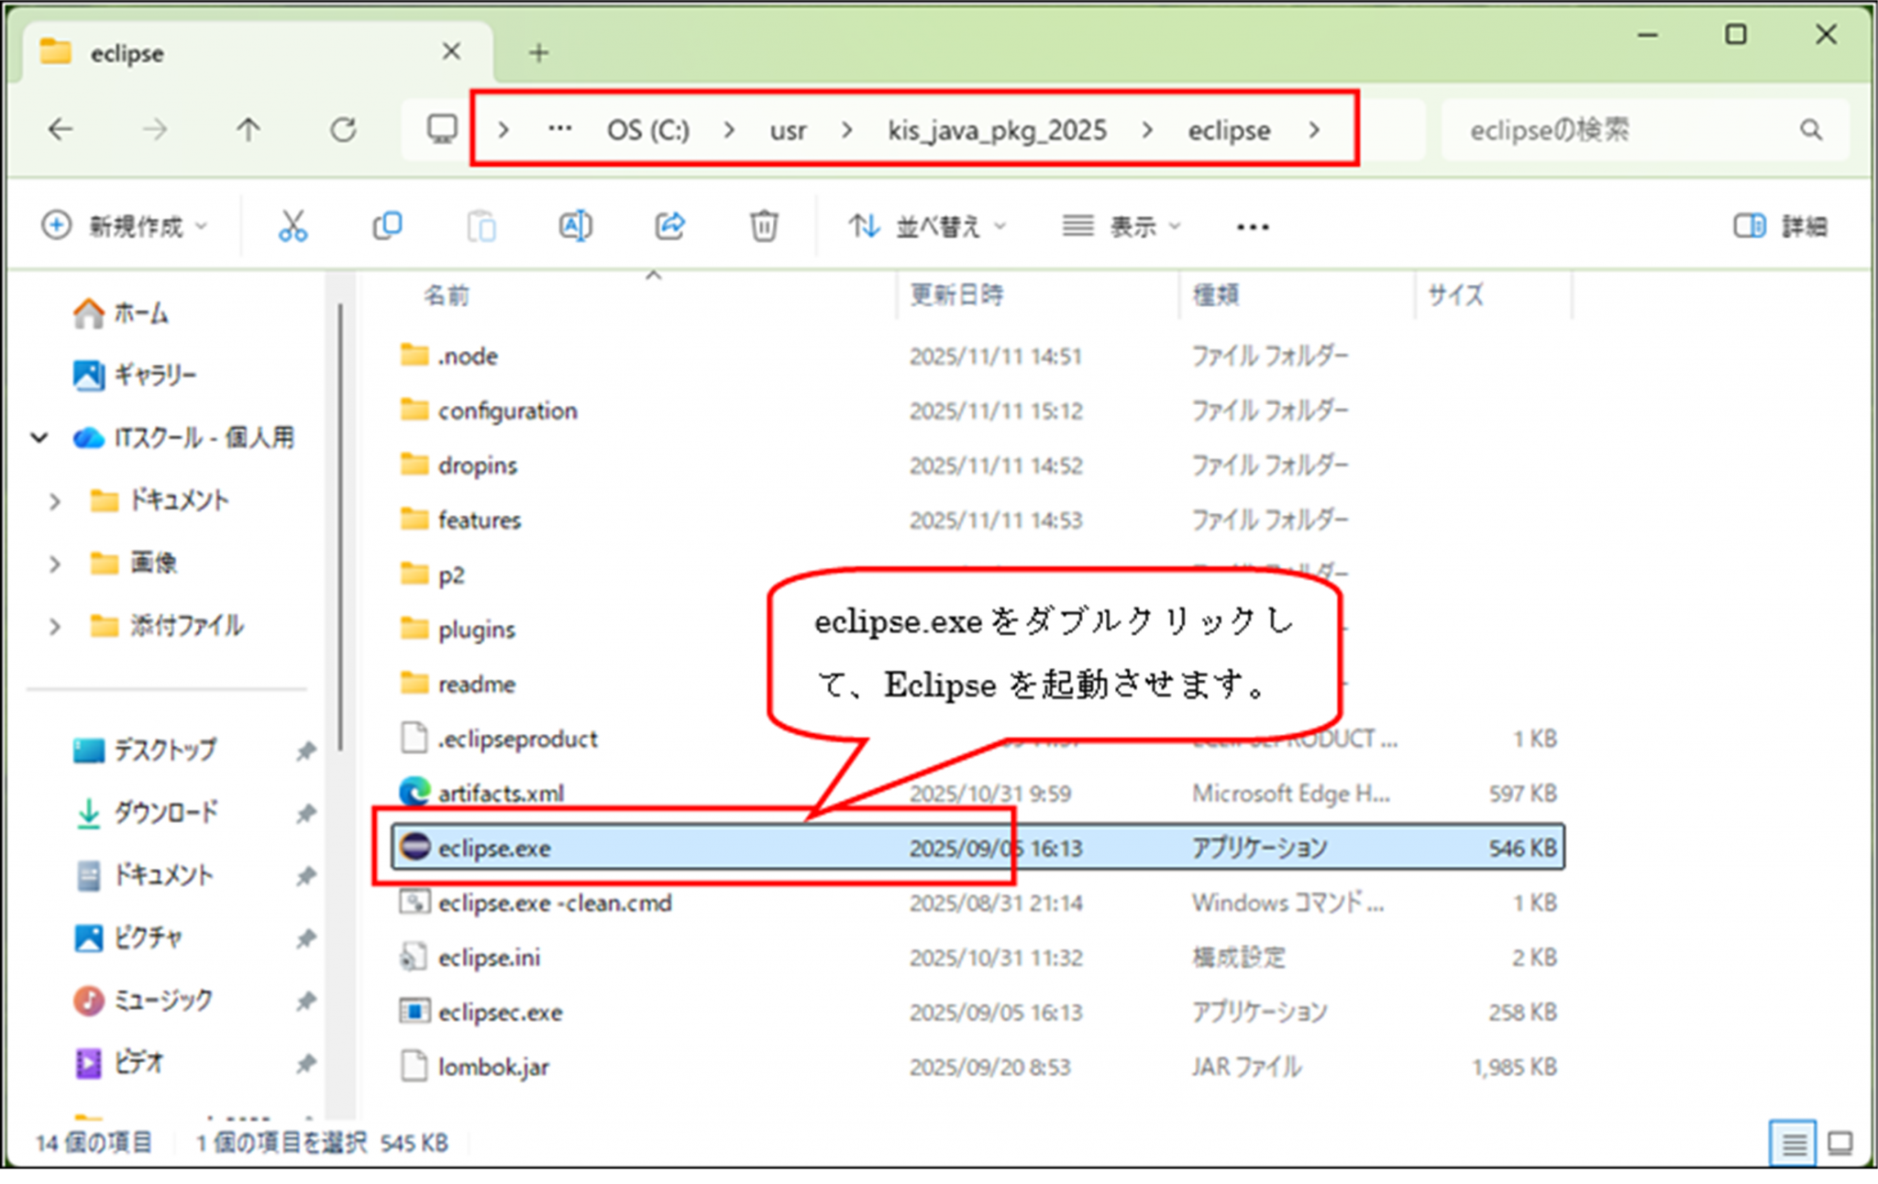This screenshot has width=1878, height=1184.
Task: Open a new tab with plus button
Action: click(x=539, y=53)
